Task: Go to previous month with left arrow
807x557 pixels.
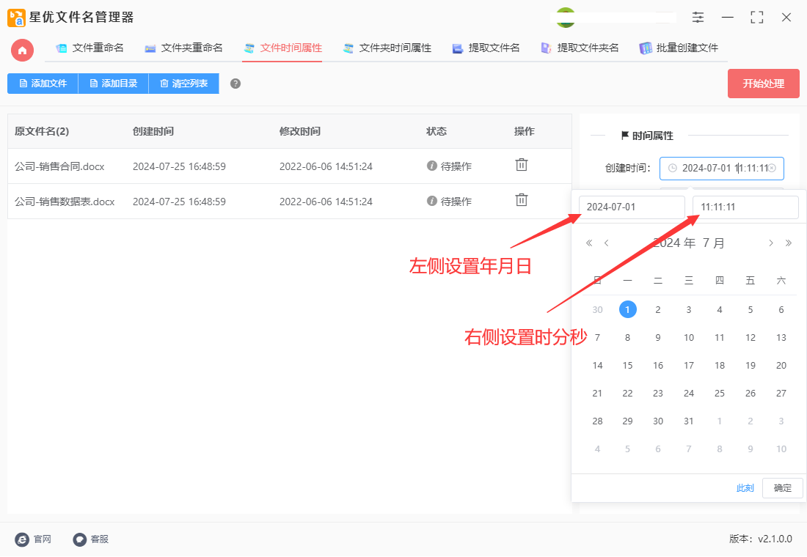Action: click(607, 243)
